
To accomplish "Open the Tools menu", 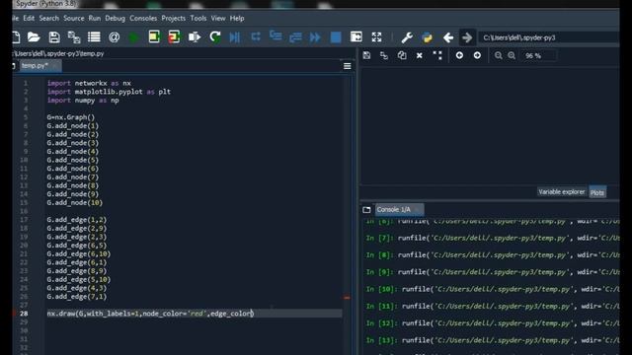I will (198, 18).
